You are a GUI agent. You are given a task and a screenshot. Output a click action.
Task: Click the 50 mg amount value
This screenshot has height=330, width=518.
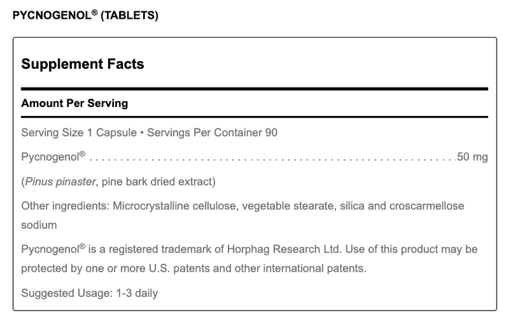tap(472, 158)
